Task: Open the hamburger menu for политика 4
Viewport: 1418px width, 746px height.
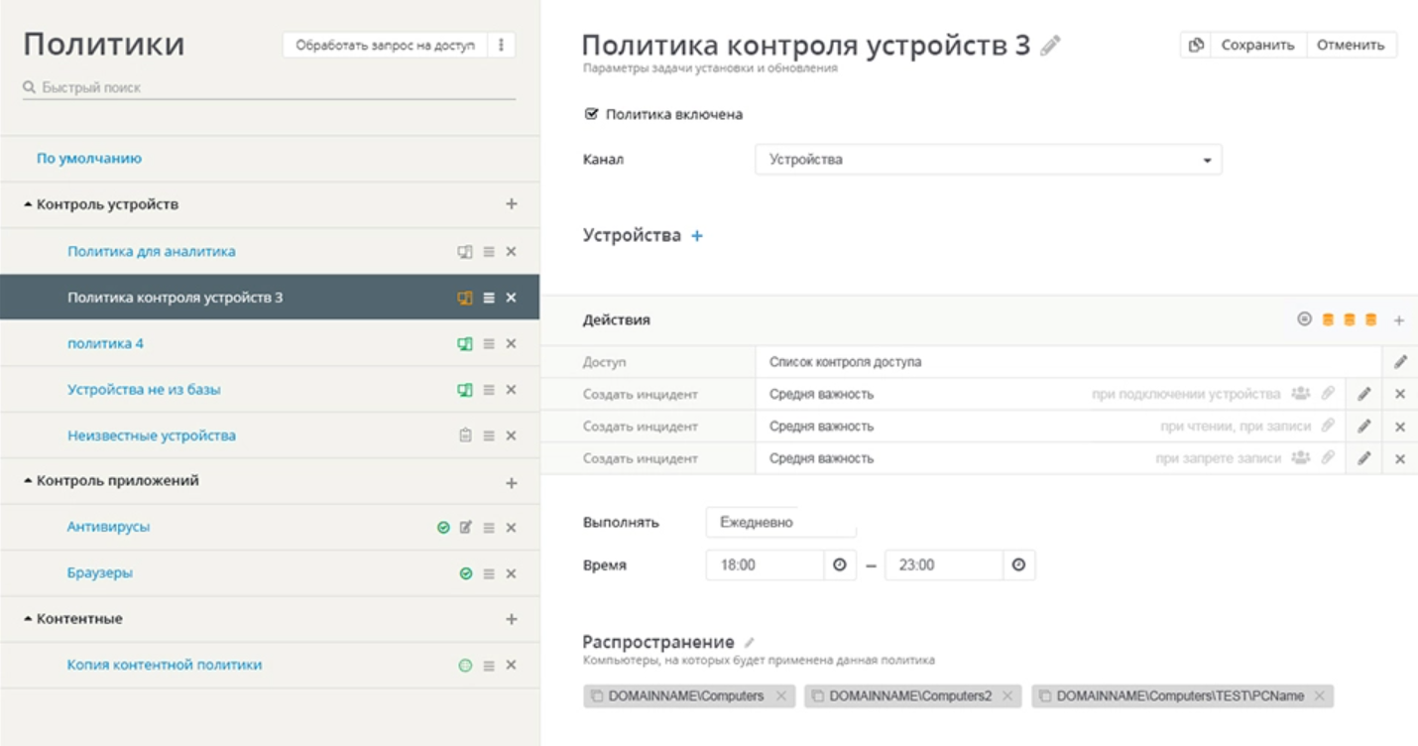Action: pos(490,342)
